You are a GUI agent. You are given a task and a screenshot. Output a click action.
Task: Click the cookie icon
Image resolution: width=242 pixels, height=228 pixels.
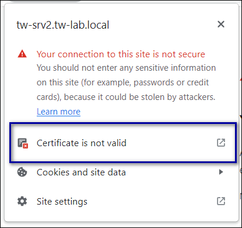click(22, 172)
